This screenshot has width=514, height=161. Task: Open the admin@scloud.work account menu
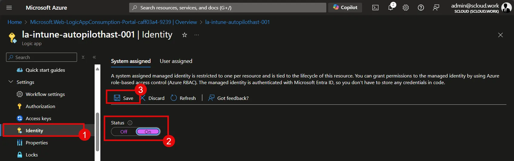481,8
